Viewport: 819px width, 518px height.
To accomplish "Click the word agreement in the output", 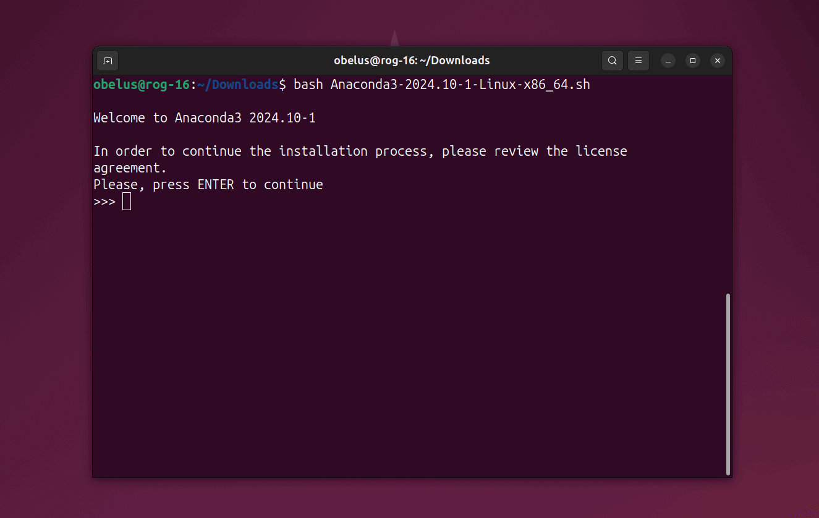I will tap(130, 168).
